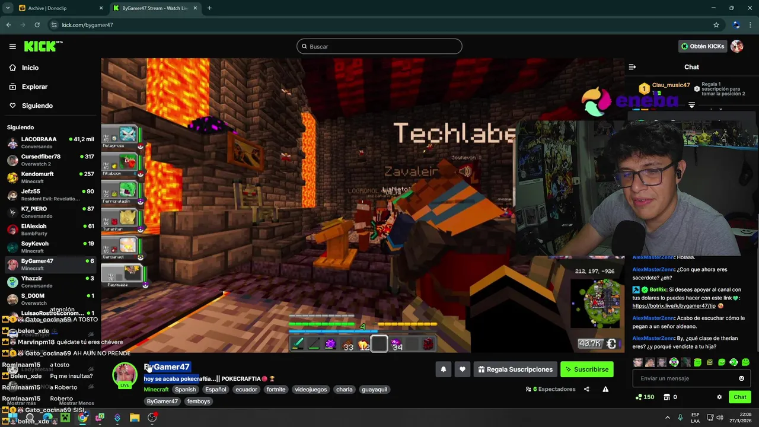Select the ByGamer47 Stream browser tab
The image size is (759, 427).
155,8
